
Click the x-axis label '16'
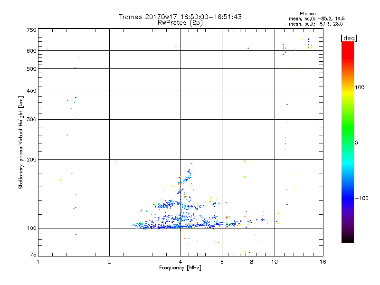pos(323,262)
